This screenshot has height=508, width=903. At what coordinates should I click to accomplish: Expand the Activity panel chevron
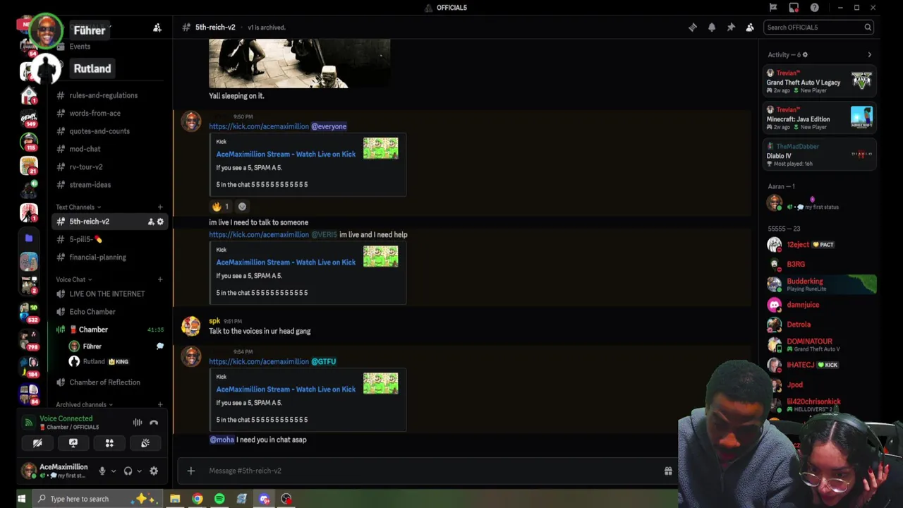click(869, 54)
